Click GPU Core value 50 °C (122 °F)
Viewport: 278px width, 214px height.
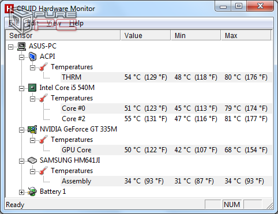point(145,150)
